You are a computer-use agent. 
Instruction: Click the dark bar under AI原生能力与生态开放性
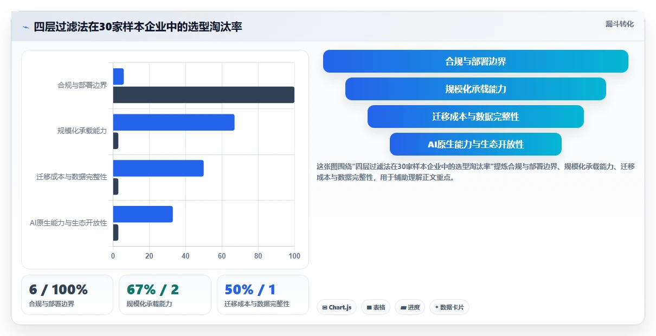(115, 232)
